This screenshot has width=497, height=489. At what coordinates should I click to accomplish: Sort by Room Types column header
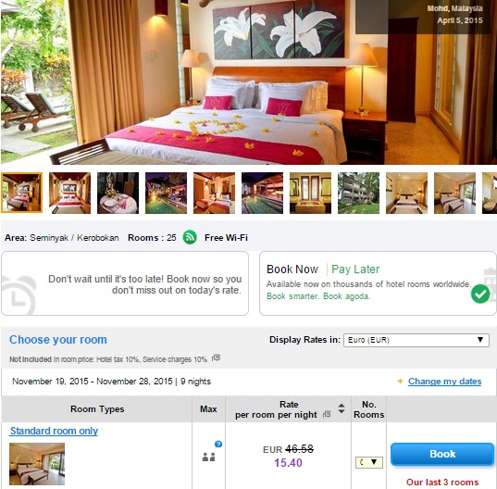tap(97, 409)
